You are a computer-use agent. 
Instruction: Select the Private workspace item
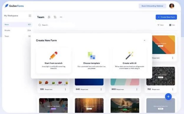point(18,30)
